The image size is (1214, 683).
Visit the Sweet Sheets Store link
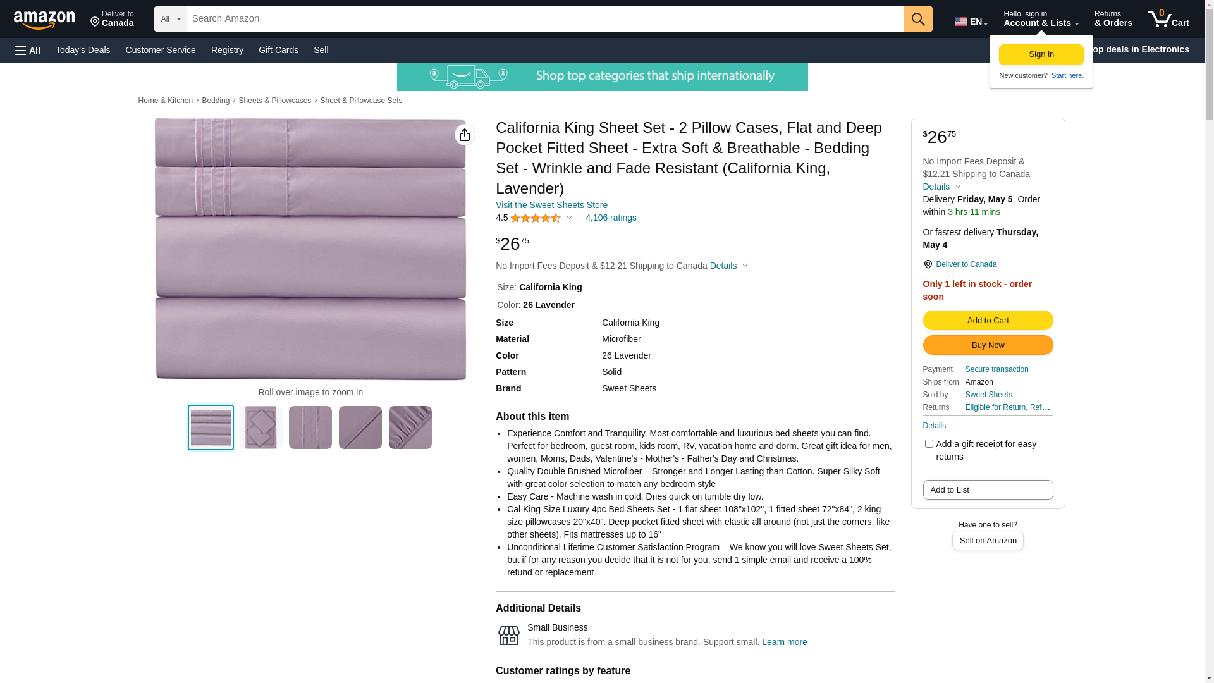[x=551, y=205]
